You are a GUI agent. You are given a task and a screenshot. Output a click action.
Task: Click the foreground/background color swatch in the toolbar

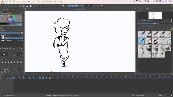(27, 6)
